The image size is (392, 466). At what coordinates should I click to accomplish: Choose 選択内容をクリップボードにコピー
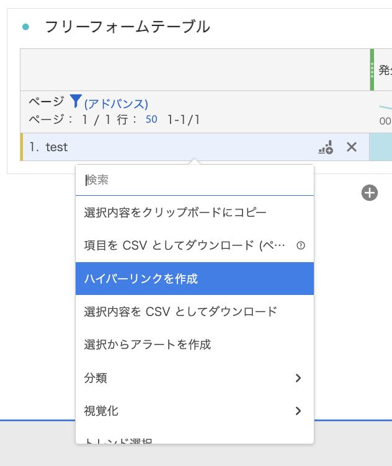195,213
